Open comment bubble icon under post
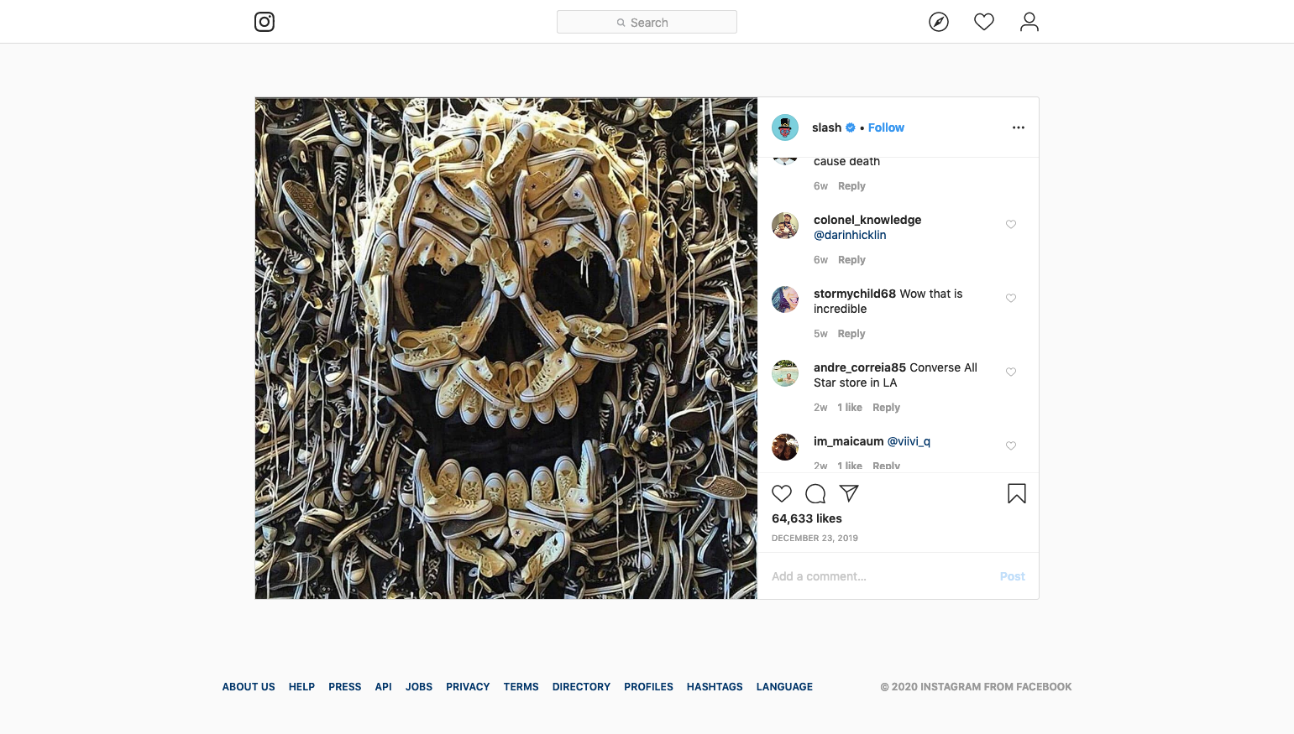Screen dimensions: 1294x734 815,493
